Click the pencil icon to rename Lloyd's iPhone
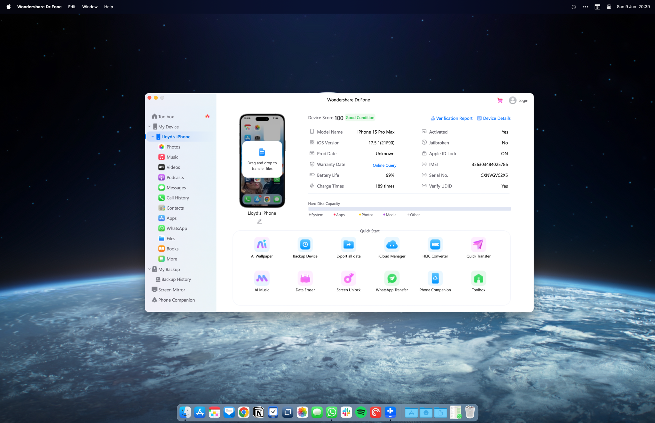655x423 pixels. 259,221
